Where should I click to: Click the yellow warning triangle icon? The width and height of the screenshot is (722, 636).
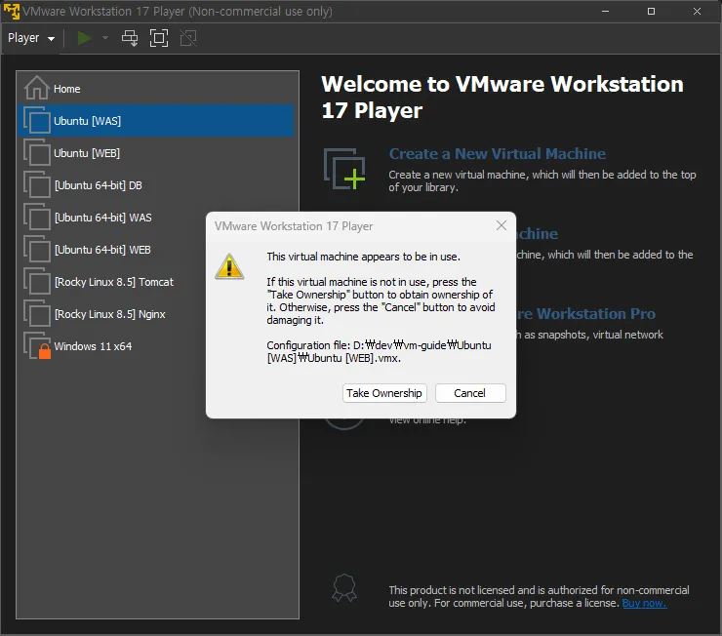pos(229,266)
